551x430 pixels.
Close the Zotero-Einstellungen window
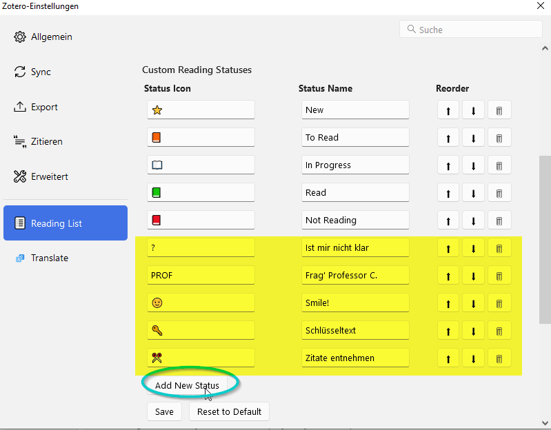pyautogui.click(x=541, y=6)
